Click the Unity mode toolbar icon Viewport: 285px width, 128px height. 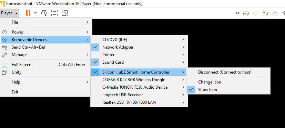tap(64, 13)
